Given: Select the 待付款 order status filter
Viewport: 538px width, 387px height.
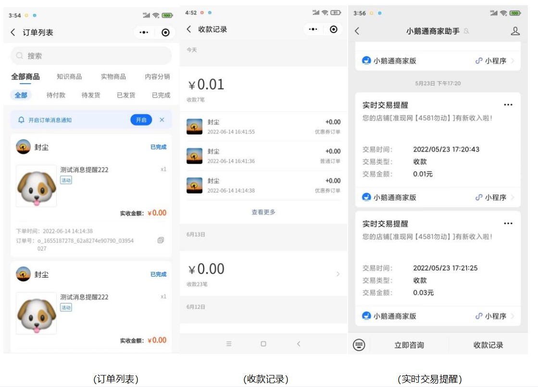Looking at the screenshot, I should pos(56,95).
